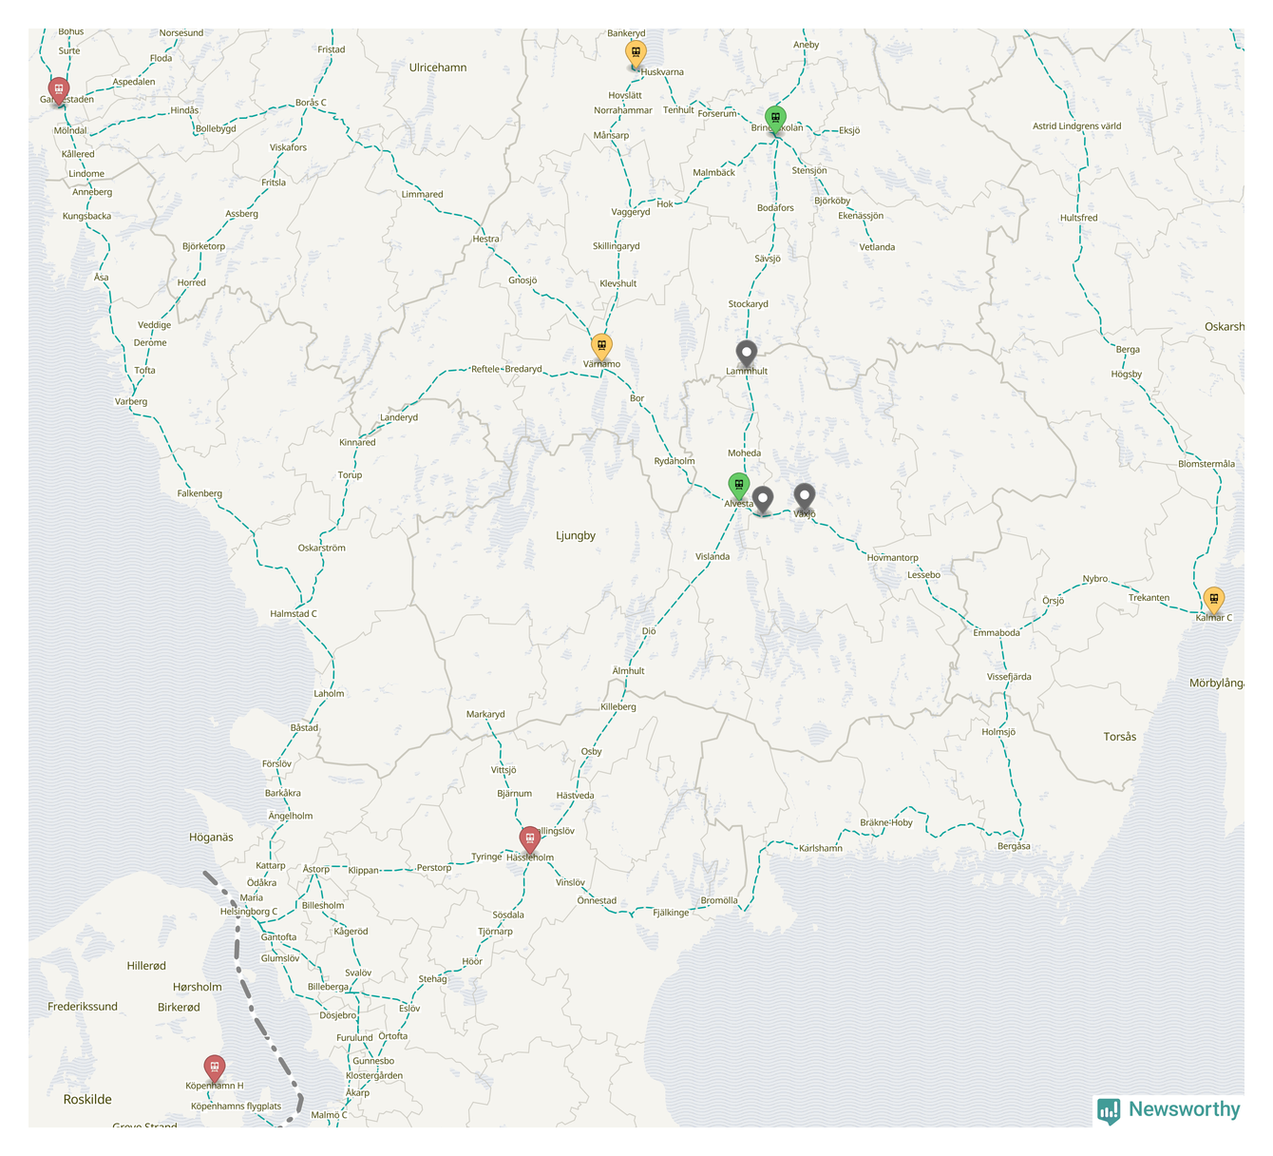Screen dimensions: 1273x1156
Task: Select the Helsingborg C station label
Action: 249,912
